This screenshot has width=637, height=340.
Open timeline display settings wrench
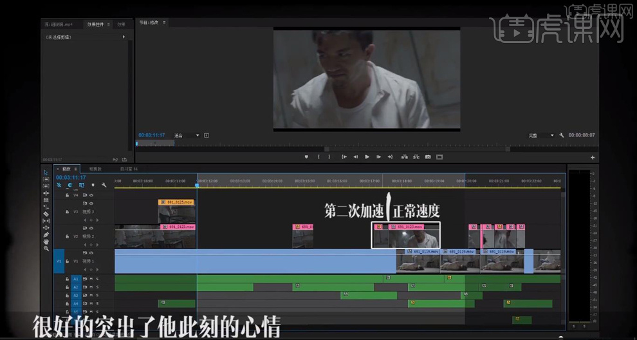pos(104,185)
